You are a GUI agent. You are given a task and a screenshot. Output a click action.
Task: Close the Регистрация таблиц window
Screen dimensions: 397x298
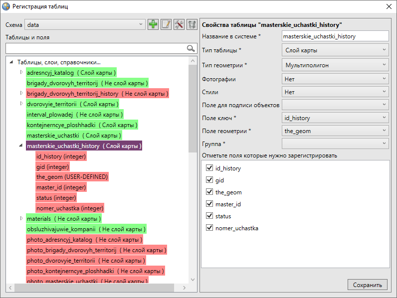(389, 6)
